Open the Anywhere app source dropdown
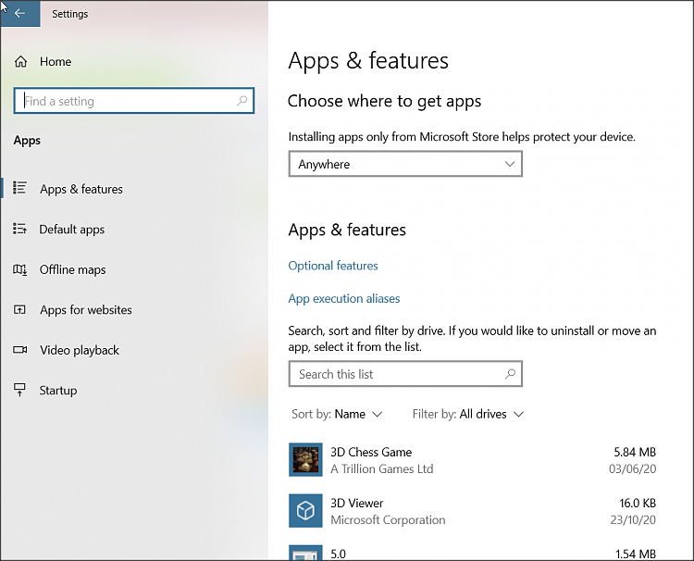The width and height of the screenshot is (694, 561). tap(405, 164)
